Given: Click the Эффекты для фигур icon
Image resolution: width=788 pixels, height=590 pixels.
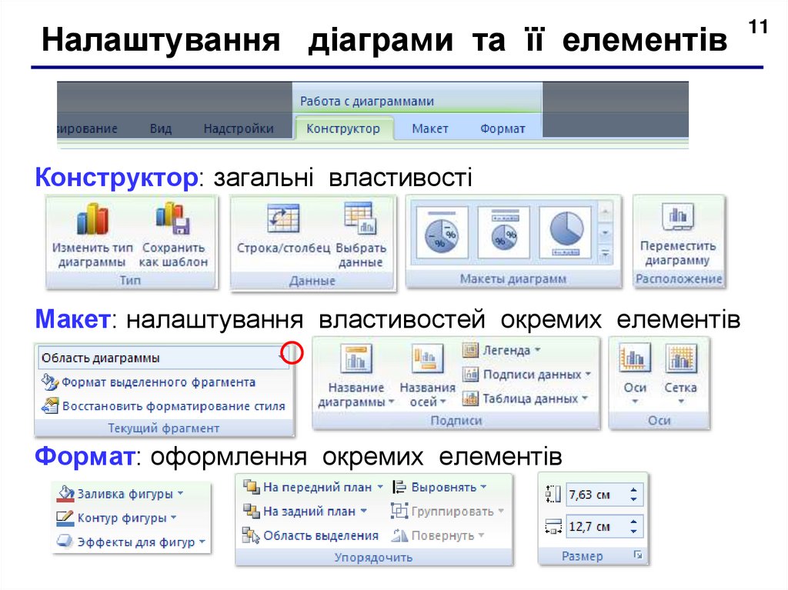Looking at the screenshot, I should click(x=65, y=542).
